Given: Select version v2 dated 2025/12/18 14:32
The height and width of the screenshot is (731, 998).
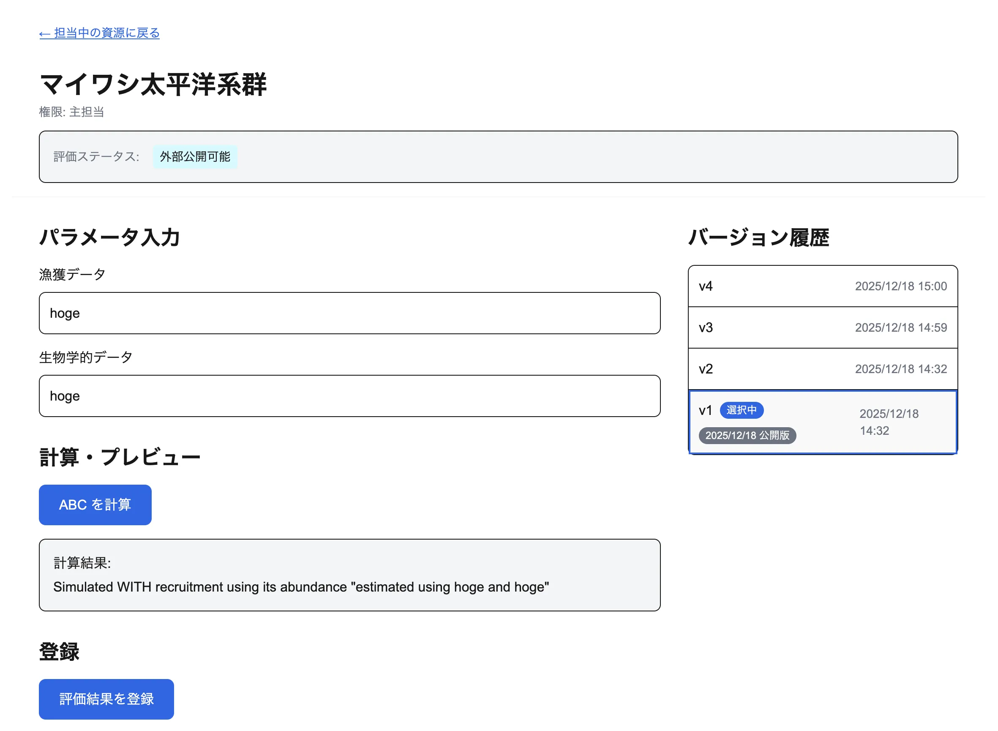Looking at the screenshot, I should click(822, 368).
